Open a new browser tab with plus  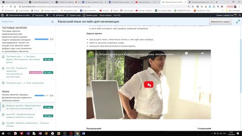tap(217, 2)
